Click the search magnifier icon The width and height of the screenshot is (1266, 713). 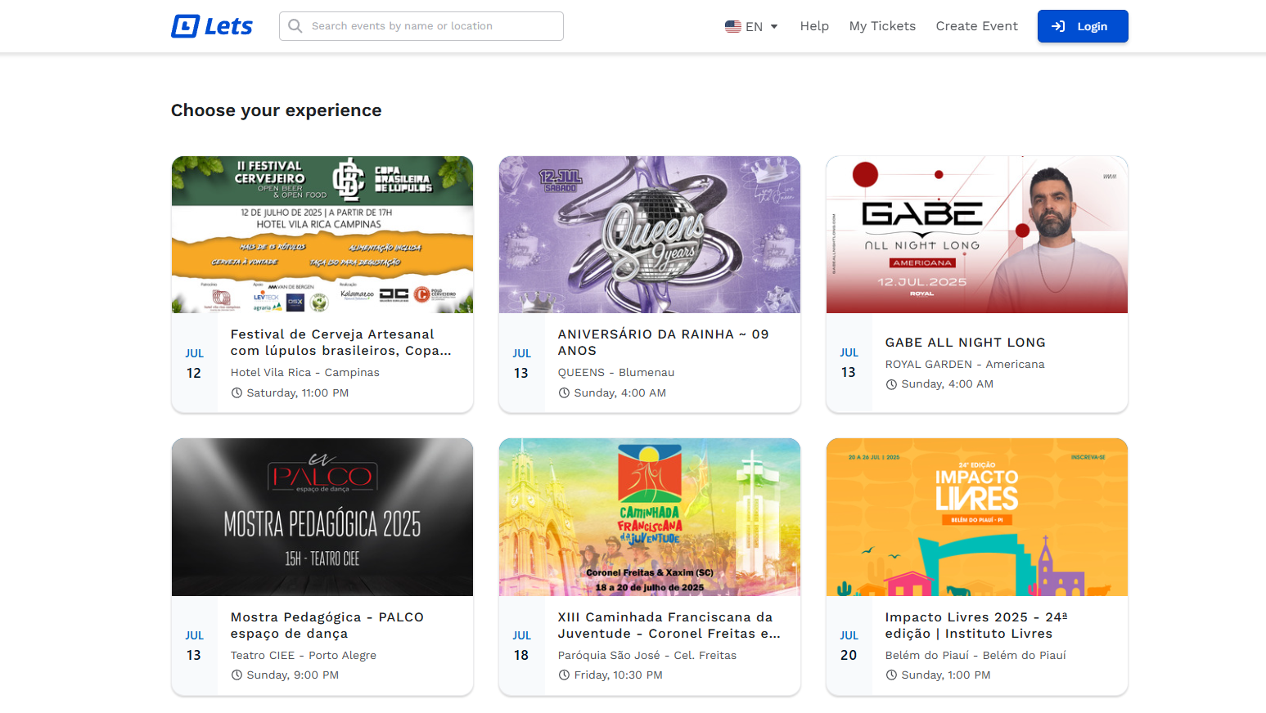pyautogui.click(x=295, y=26)
